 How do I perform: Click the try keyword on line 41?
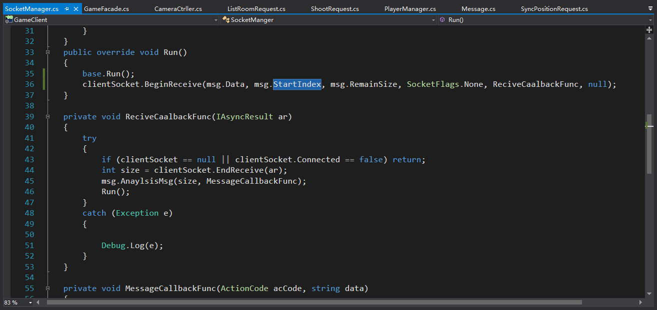89,138
